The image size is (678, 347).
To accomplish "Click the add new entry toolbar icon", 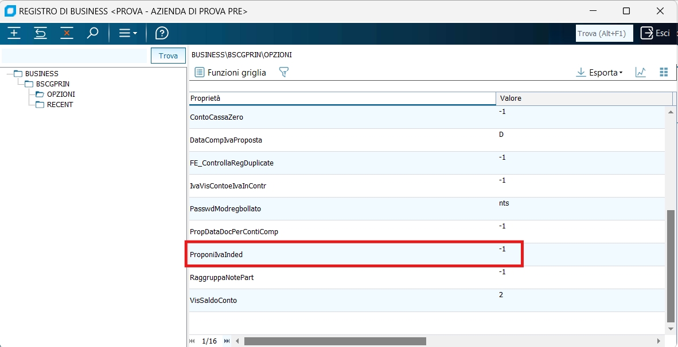I will [x=14, y=33].
